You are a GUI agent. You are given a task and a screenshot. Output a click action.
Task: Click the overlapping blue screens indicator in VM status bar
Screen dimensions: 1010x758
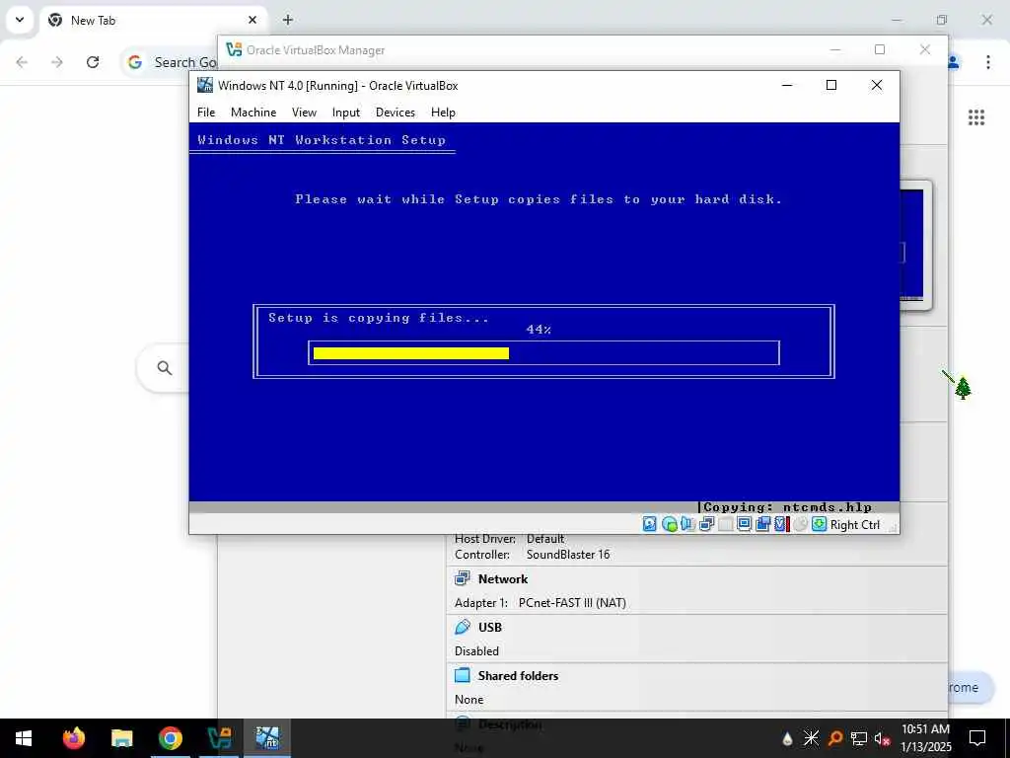pos(762,524)
